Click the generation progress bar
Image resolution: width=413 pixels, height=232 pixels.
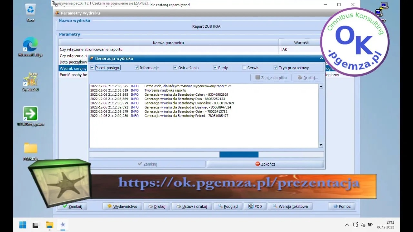point(206,155)
